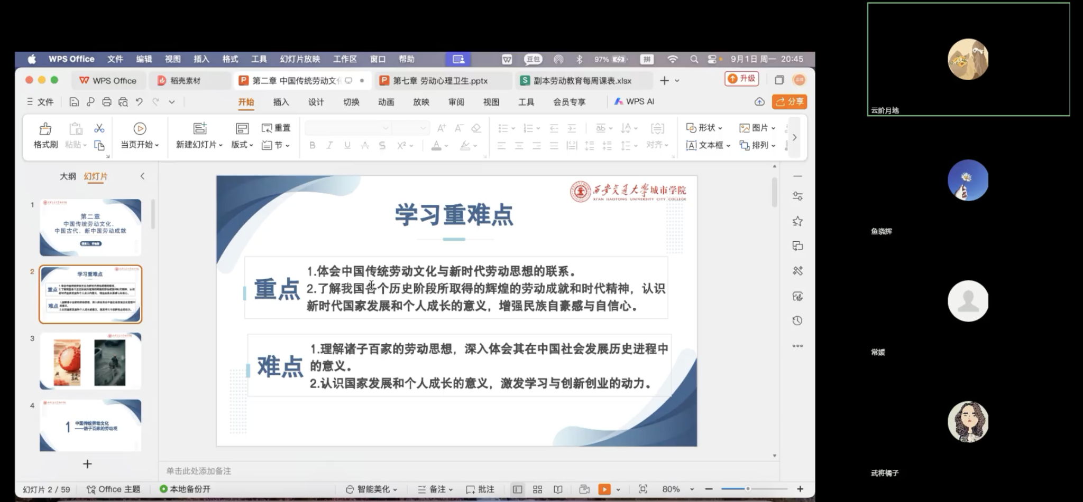
Task: Click the Undo arrow icon
Action: (x=139, y=102)
